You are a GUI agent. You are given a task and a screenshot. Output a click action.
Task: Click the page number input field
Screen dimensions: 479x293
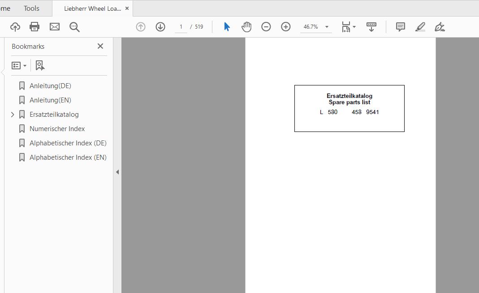[x=181, y=27]
